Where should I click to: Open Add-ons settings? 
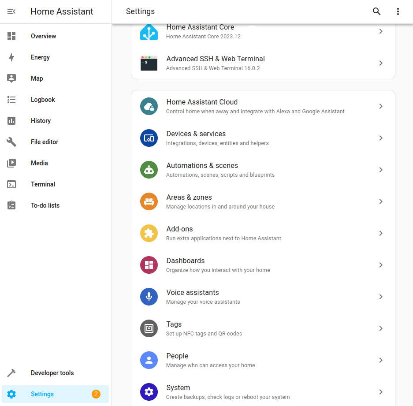click(263, 233)
